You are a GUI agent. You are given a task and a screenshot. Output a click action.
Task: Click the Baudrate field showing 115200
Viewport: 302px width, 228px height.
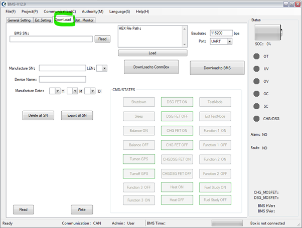point(221,33)
